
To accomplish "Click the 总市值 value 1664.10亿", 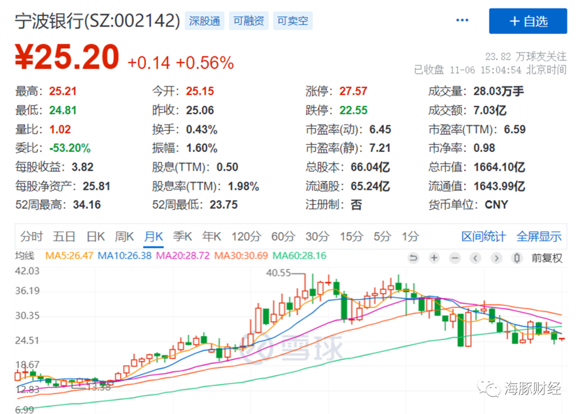I will pos(499,167).
